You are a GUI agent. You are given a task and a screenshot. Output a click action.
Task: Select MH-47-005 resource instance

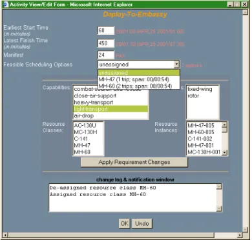[x=204, y=125]
